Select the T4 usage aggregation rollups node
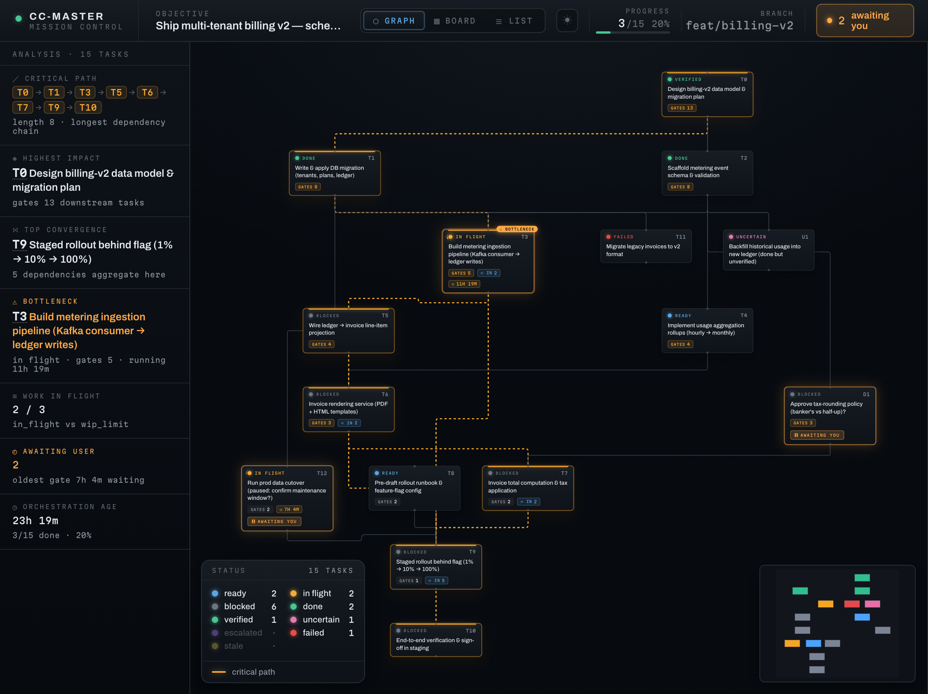Viewport: 928px width, 694px height. 707,331
